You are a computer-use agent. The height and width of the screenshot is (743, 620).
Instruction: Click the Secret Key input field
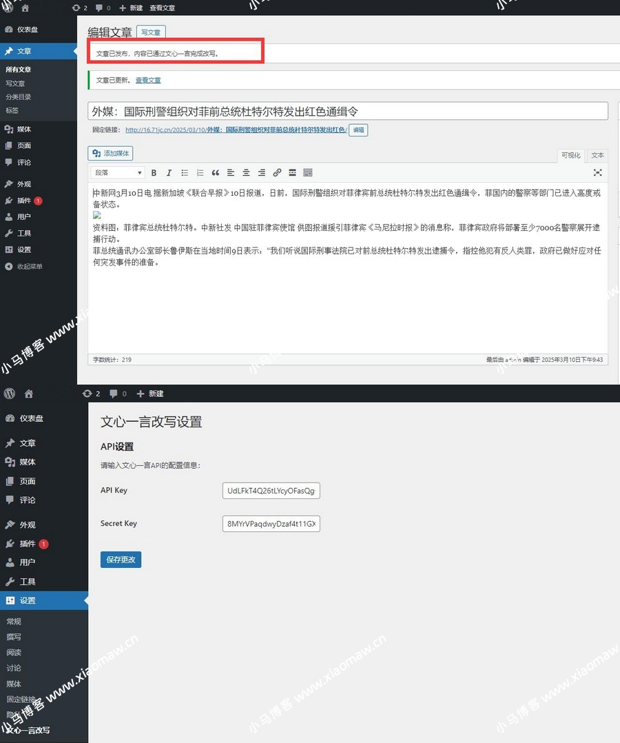coord(271,524)
